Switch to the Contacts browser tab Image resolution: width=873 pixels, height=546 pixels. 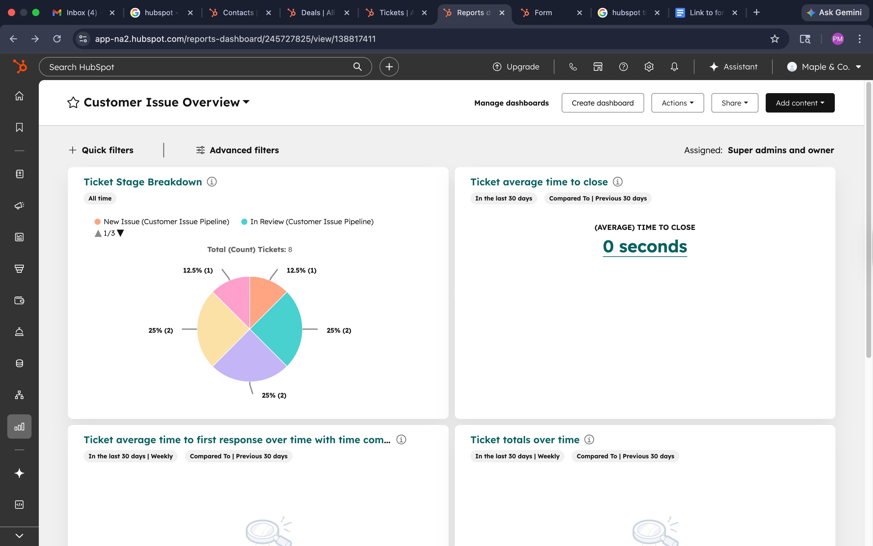[241, 13]
